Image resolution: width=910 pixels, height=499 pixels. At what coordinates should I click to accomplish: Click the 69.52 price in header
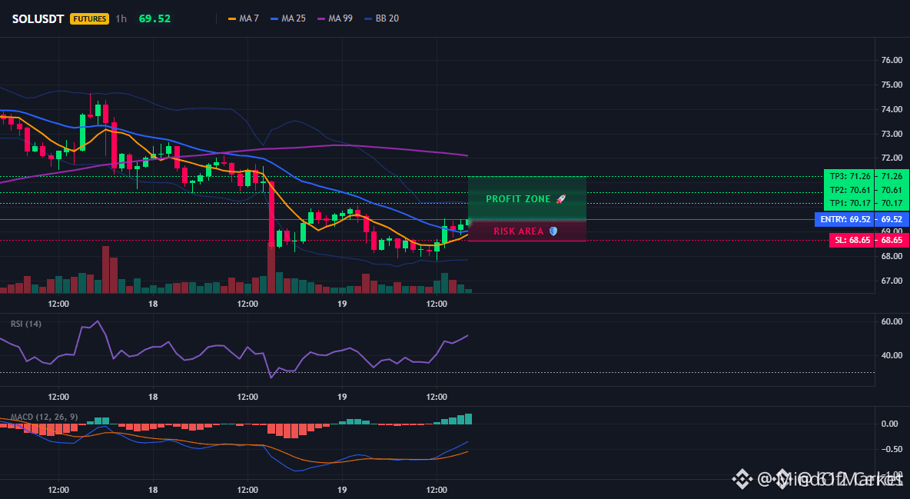pyautogui.click(x=154, y=18)
